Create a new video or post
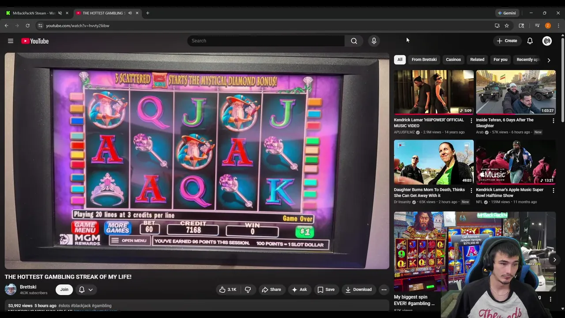The width and height of the screenshot is (565, 318). pyautogui.click(x=507, y=41)
